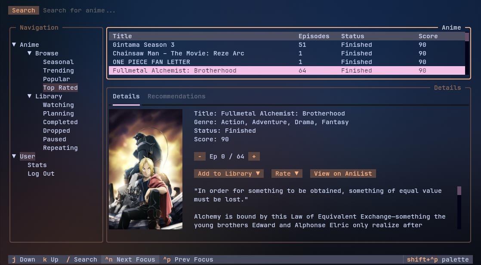Open the Add to Library dropdown
This screenshot has height=265, width=481.
pos(229,174)
